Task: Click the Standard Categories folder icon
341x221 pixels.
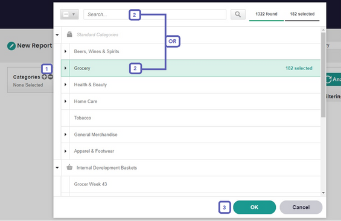Action: tap(69, 34)
